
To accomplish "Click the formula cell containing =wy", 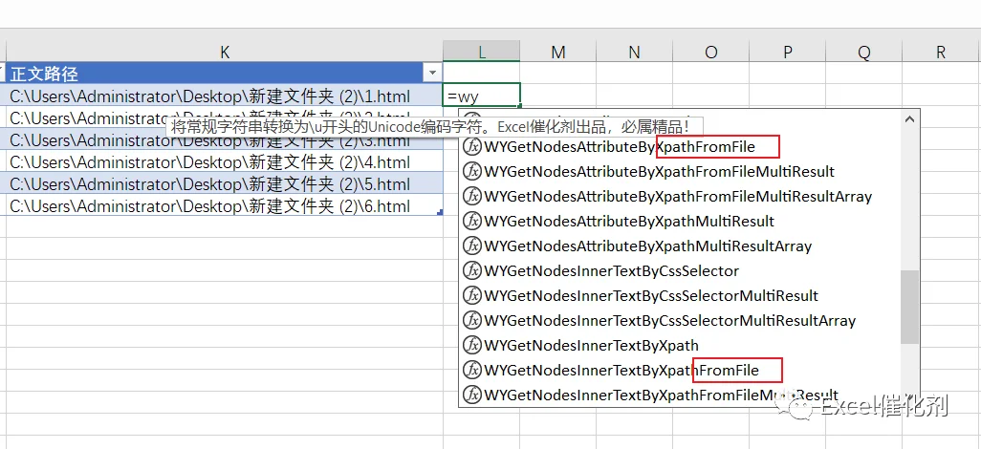I will (481, 96).
